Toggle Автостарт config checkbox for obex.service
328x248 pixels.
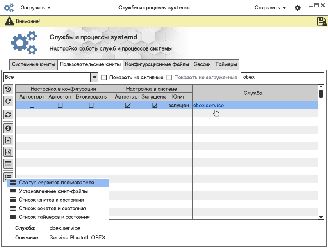[x=32, y=106]
